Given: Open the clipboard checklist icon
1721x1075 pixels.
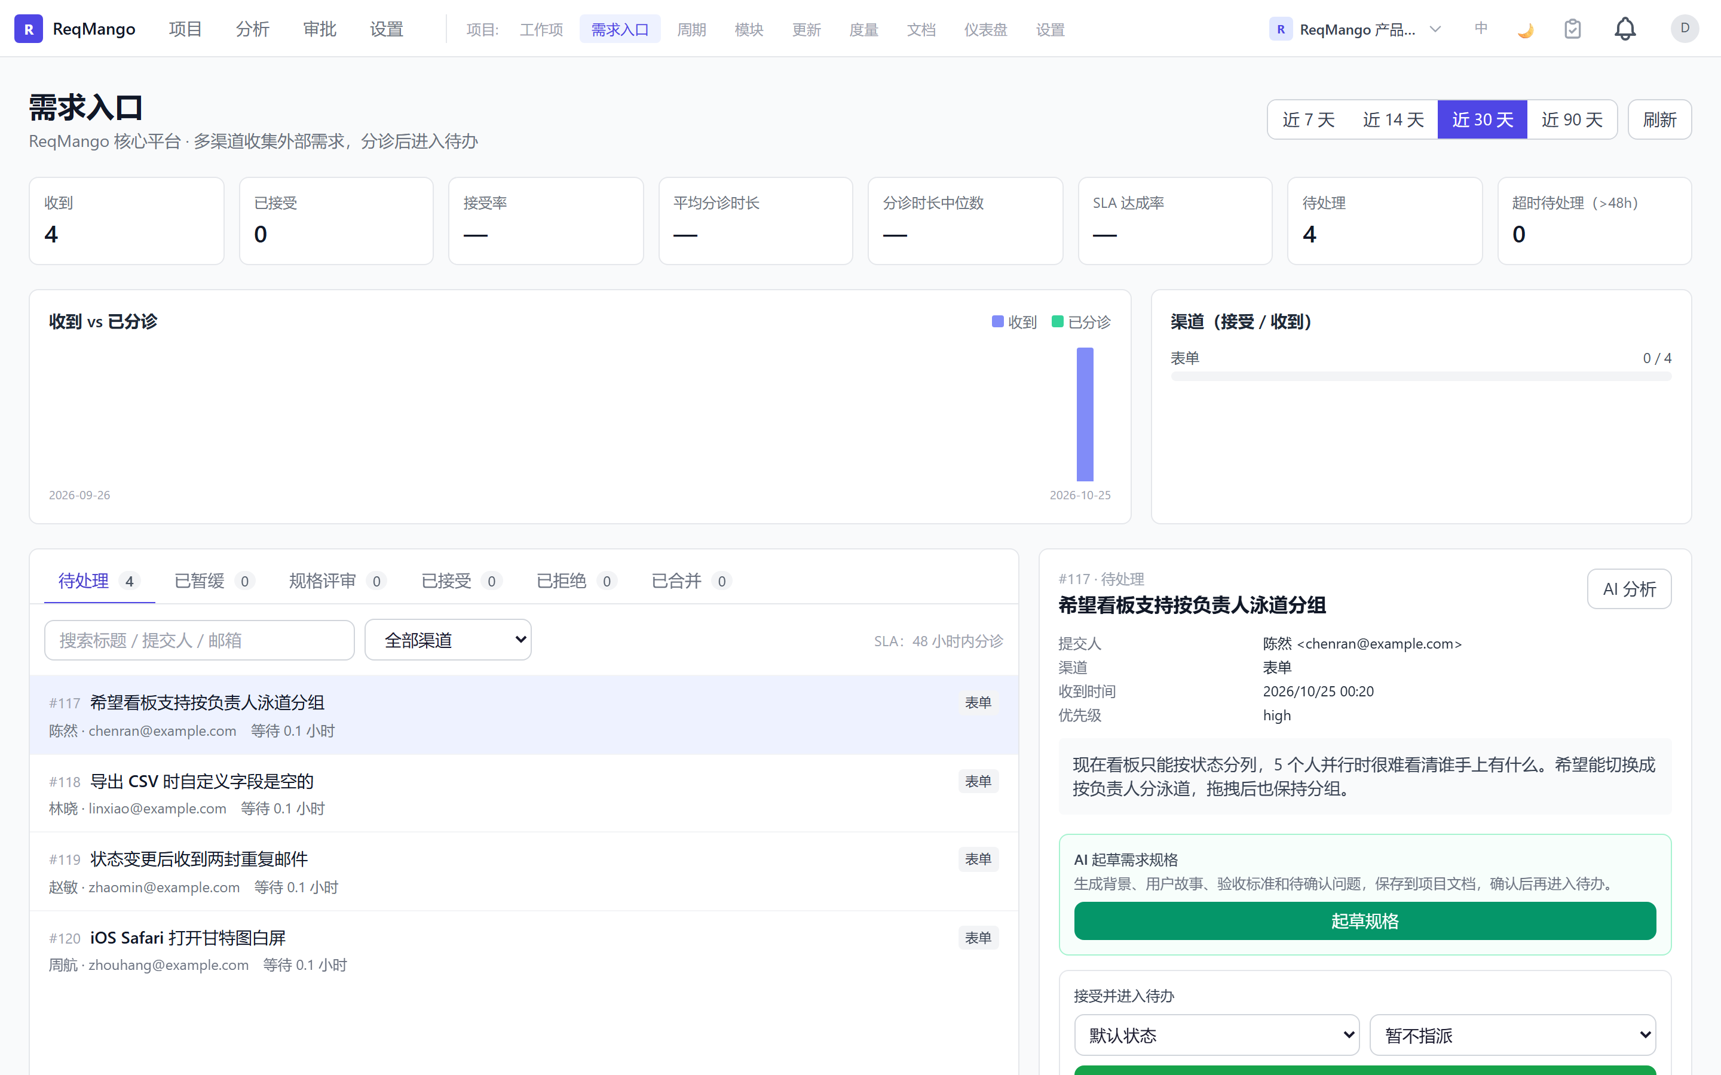Looking at the screenshot, I should click(1572, 29).
